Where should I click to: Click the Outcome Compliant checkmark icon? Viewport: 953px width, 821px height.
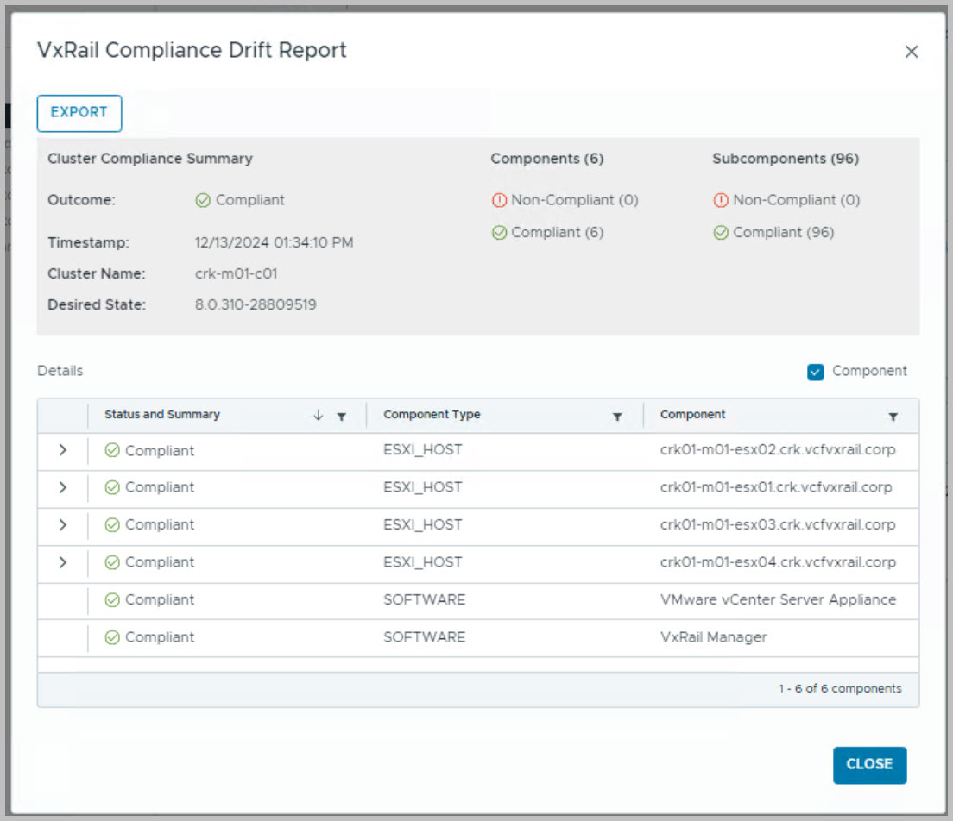click(x=203, y=200)
